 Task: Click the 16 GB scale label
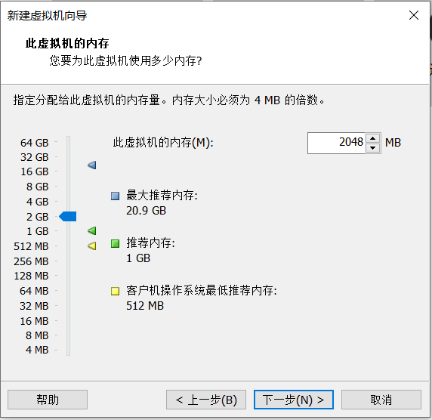click(x=35, y=171)
